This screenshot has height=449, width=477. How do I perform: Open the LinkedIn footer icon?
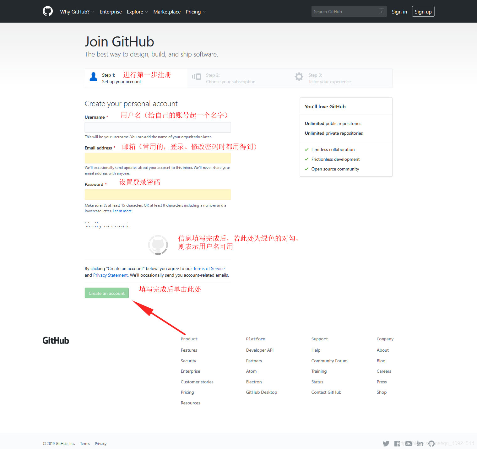[x=420, y=443]
